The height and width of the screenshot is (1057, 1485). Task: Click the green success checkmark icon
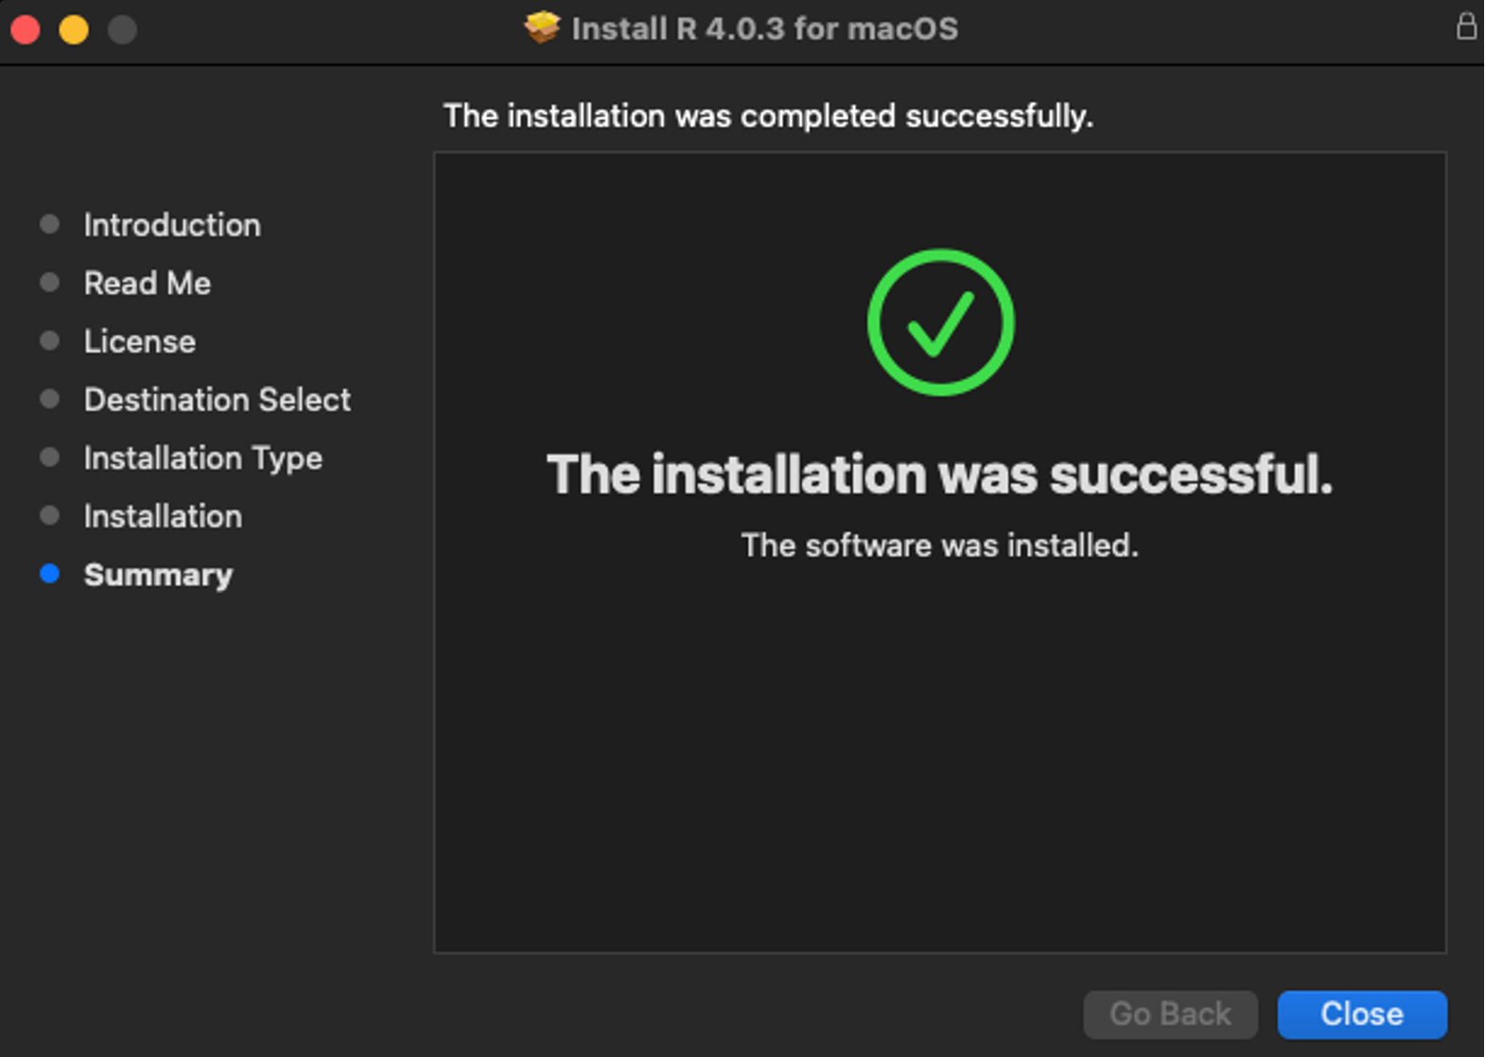click(939, 321)
